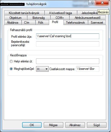Viewport: 111px width, 132px height.
Task: Click the Bejelentkezési parancsfájl input field
Action: (68, 44)
